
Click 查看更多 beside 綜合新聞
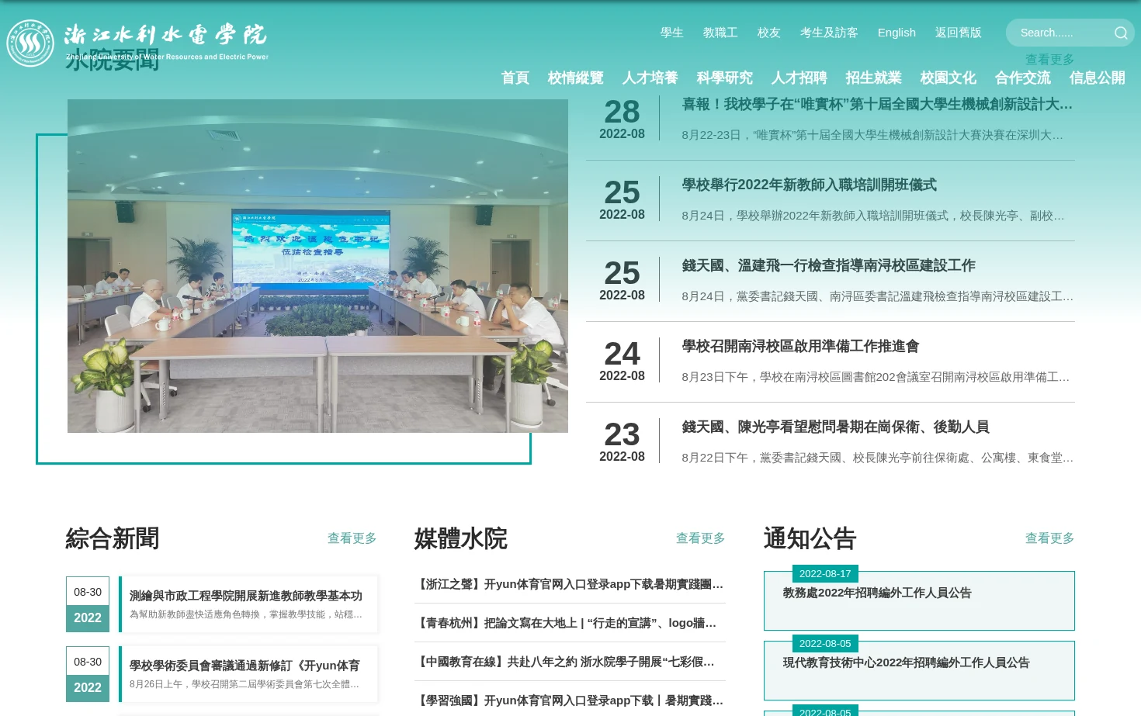point(352,538)
